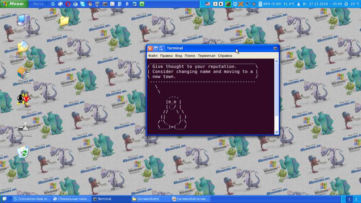The image size is (361, 203).
Task: Click the 51.4°C temperature readout
Action: [289, 4]
